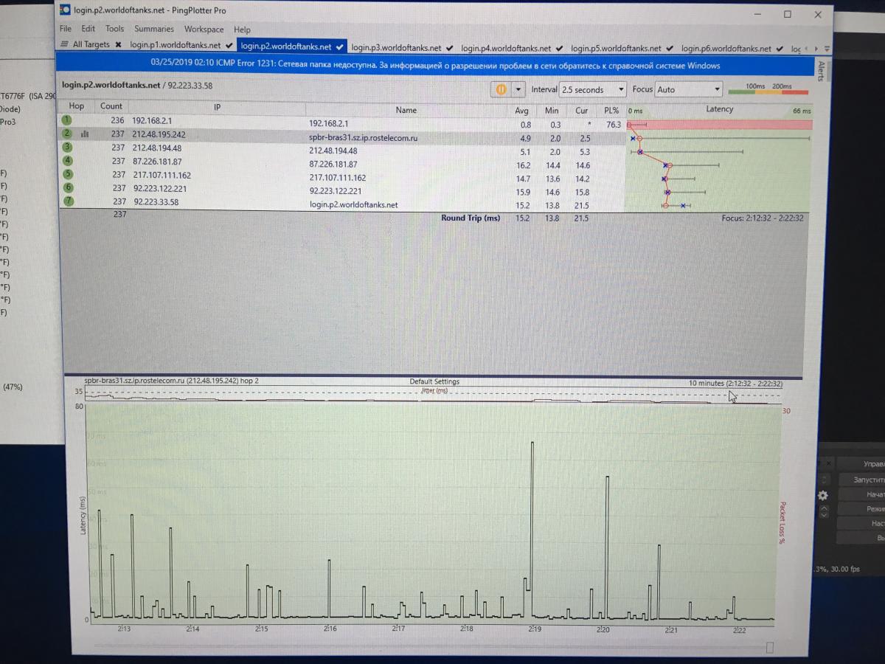Click the PL% column header
Image resolution: width=885 pixels, height=664 pixels.
pyautogui.click(x=611, y=111)
